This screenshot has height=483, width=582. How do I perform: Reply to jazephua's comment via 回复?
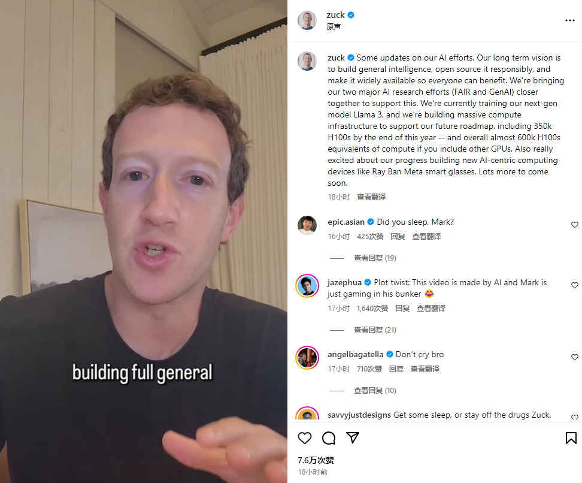click(402, 309)
